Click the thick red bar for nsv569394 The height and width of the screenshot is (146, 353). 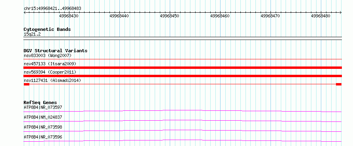[x=182, y=76]
